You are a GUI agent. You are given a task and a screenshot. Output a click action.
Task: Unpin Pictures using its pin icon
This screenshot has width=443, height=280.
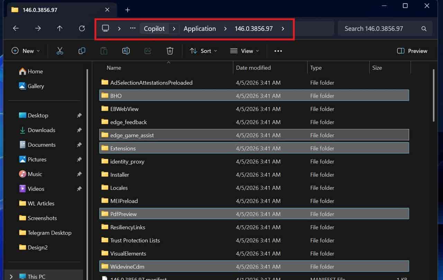(x=79, y=159)
